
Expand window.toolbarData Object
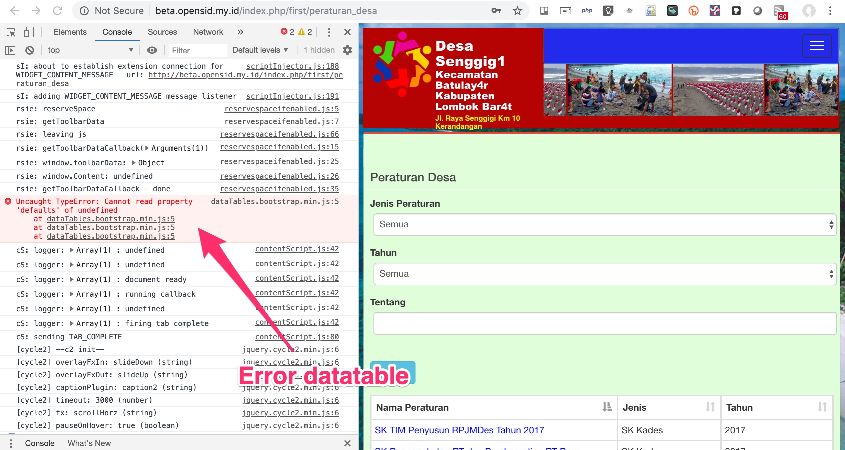[134, 163]
